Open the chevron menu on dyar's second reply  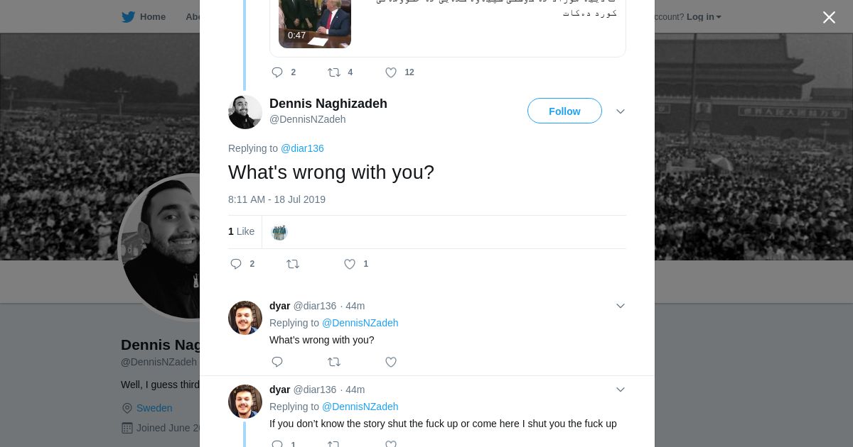[621, 390]
